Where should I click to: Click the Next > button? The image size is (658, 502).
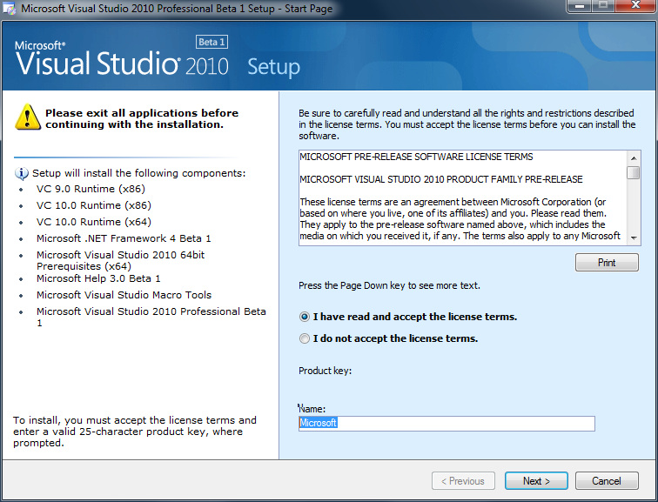[x=536, y=481]
